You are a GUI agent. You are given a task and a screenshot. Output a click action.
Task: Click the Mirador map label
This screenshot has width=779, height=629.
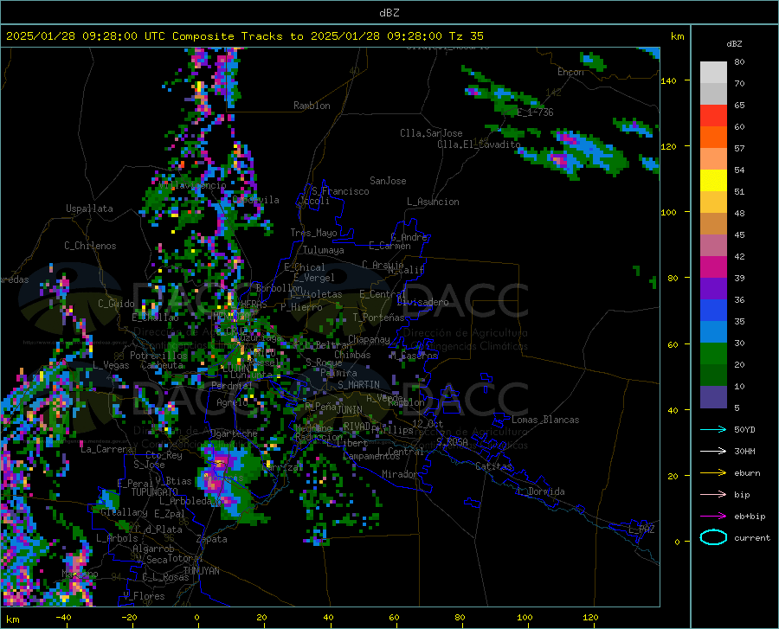[x=400, y=474]
